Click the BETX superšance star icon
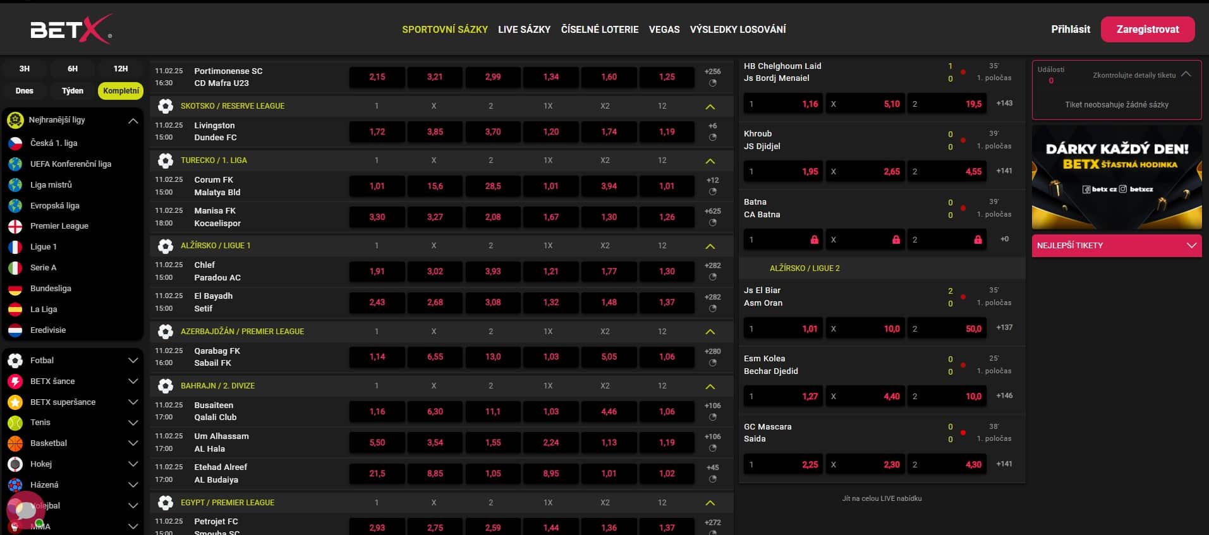This screenshot has height=535, width=1209. 15,402
